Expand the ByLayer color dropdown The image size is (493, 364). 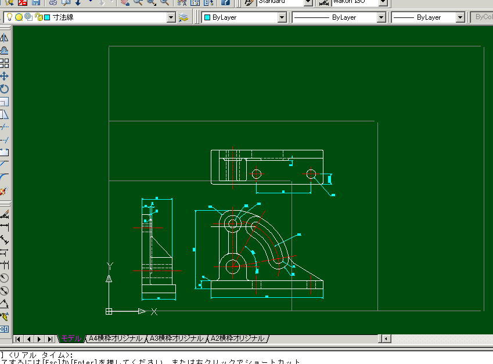tap(282, 17)
